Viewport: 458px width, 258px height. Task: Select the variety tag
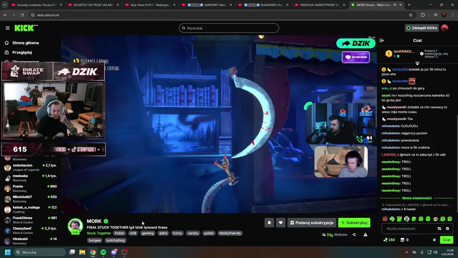click(193, 233)
